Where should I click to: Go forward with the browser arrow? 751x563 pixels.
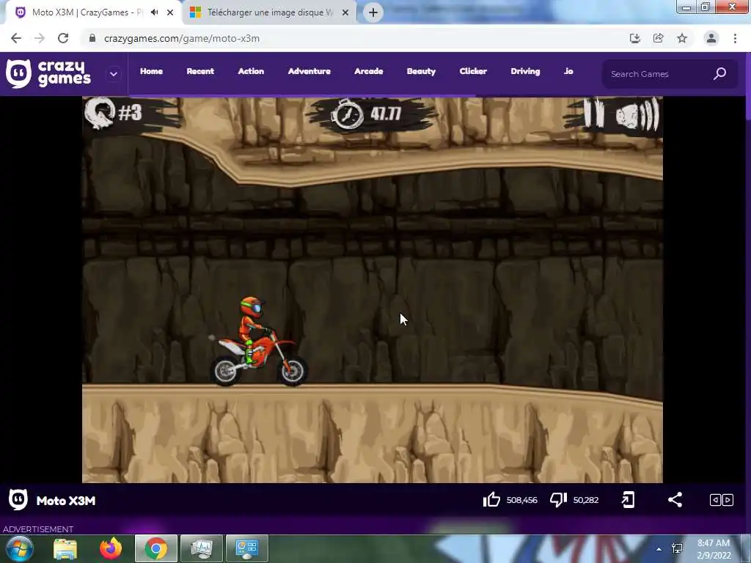[40, 38]
